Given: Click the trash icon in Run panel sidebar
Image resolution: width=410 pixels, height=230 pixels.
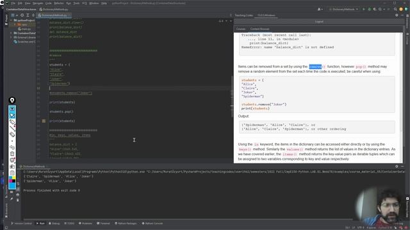Looking at the screenshot, I should click(x=17, y=200).
